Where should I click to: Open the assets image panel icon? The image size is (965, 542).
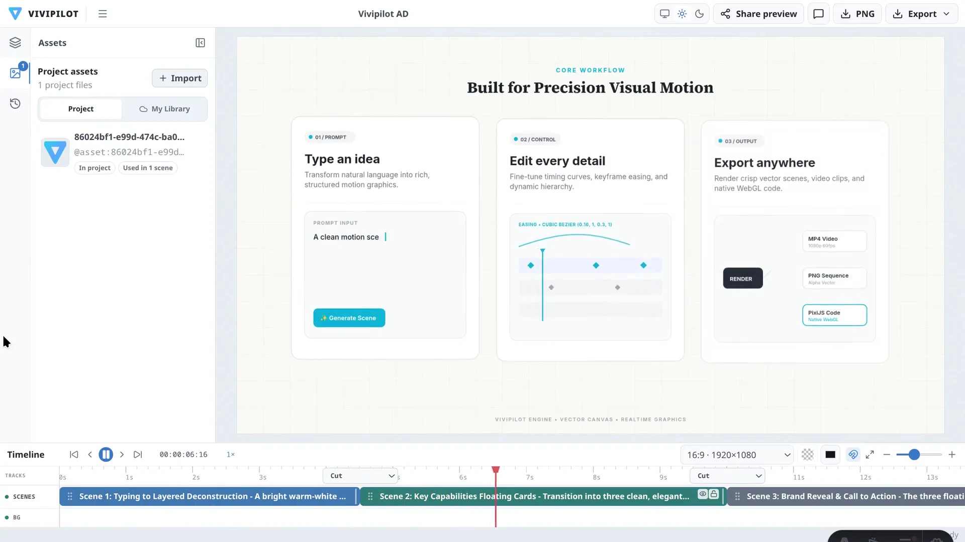15,73
